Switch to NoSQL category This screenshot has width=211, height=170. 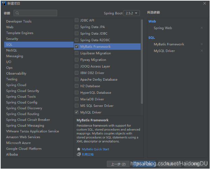(x=39, y=50)
